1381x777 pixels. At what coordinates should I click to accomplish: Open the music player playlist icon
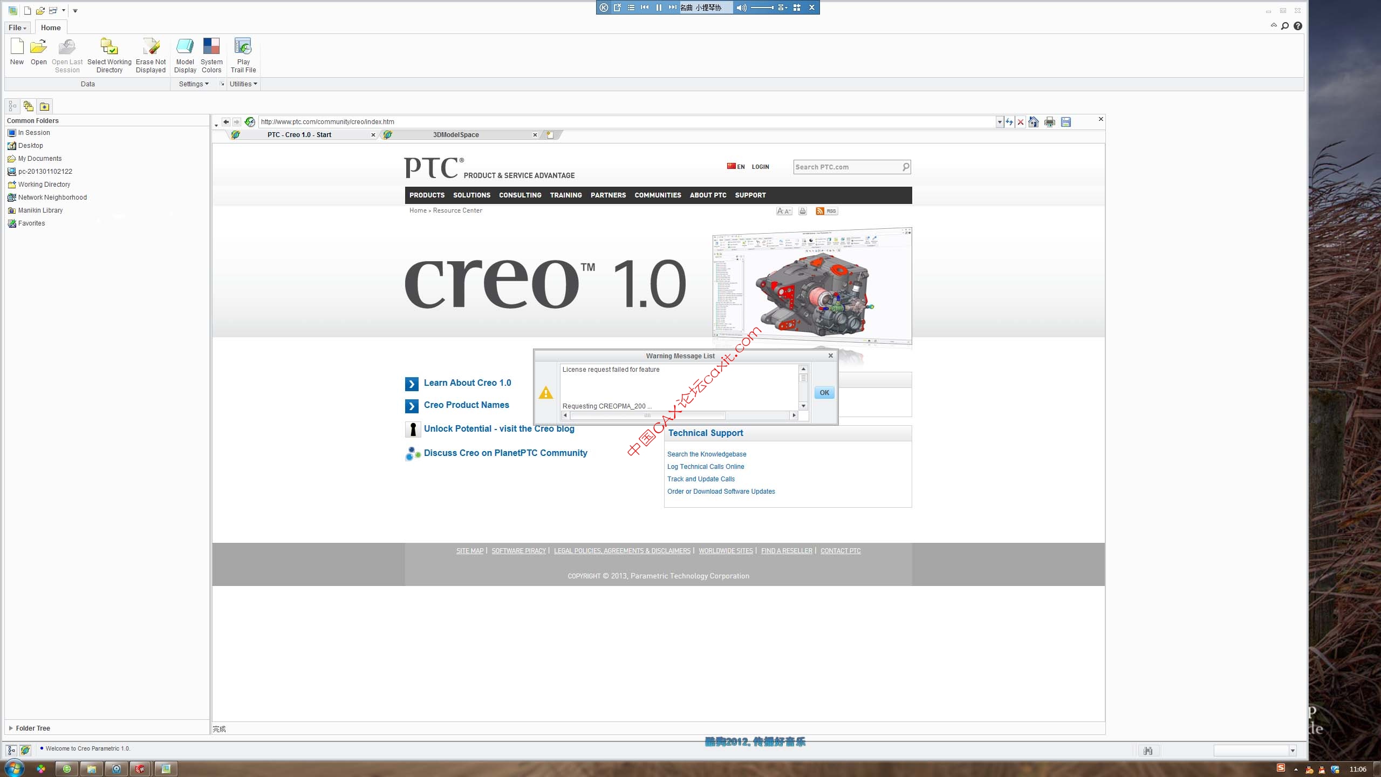point(631,8)
